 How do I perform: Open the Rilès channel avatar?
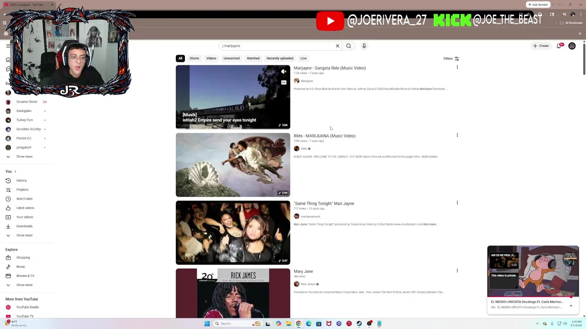click(x=296, y=149)
